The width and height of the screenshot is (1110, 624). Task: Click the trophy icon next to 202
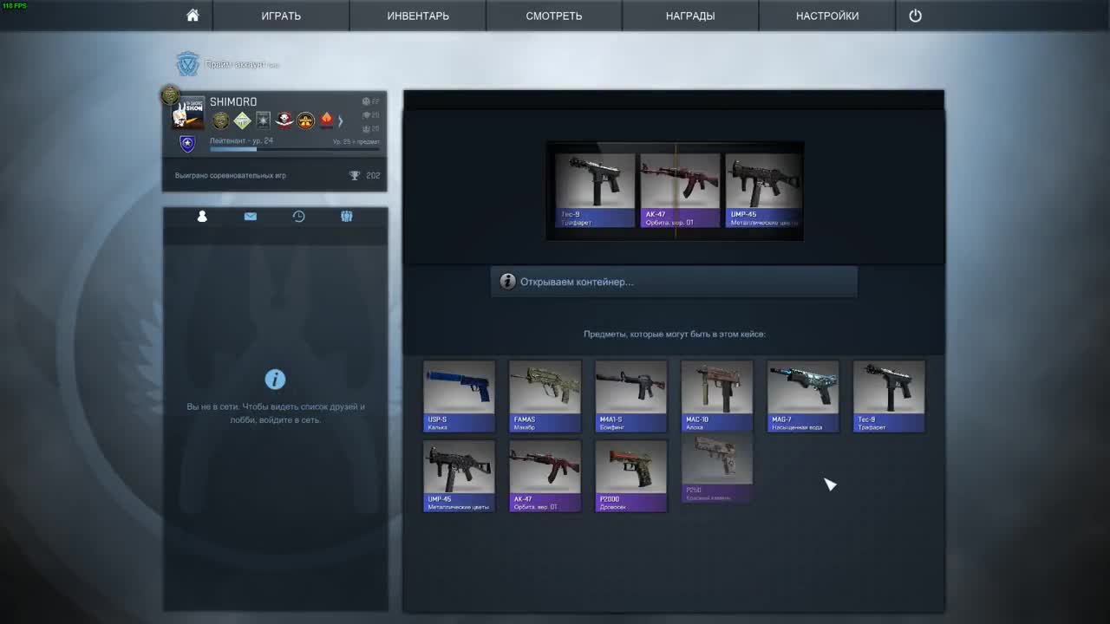tap(355, 176)
